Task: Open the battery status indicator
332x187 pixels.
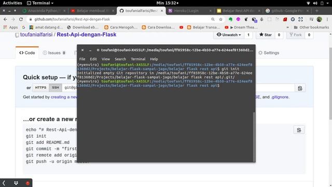Action: click(322, 3)
